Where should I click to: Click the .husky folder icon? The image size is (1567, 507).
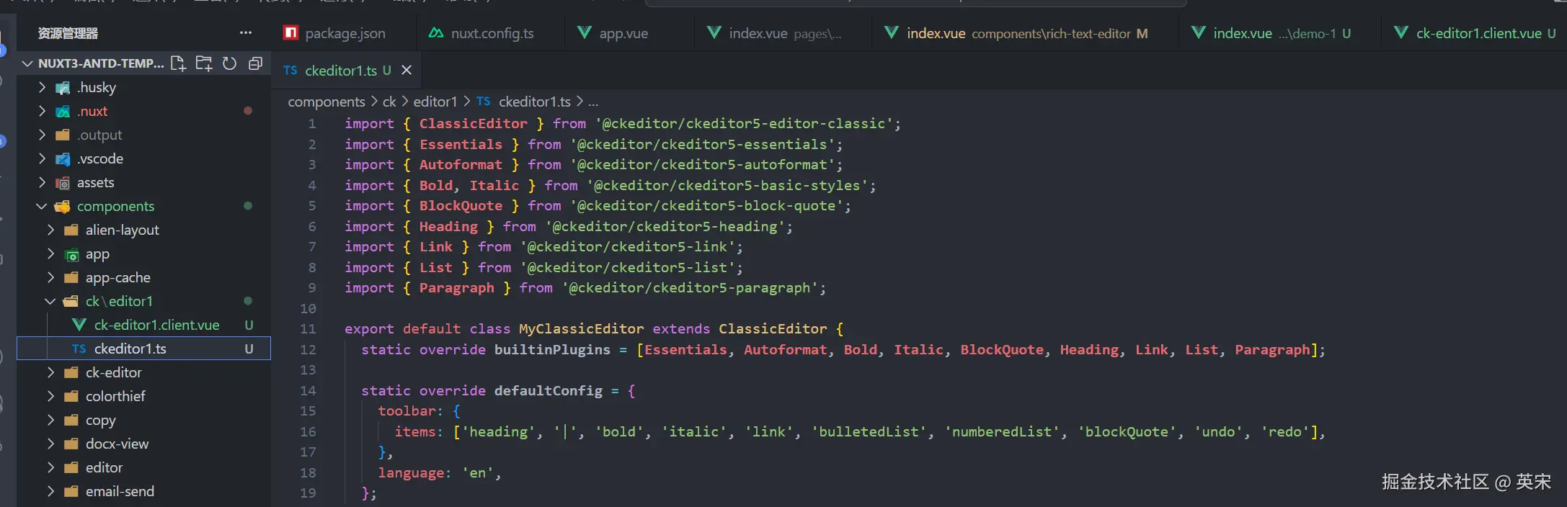(x=63, y=88)
